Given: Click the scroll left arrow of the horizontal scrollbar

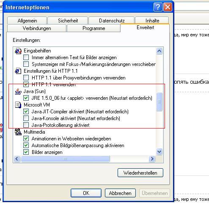Looking at the screenshot, I should pos(17,159).
